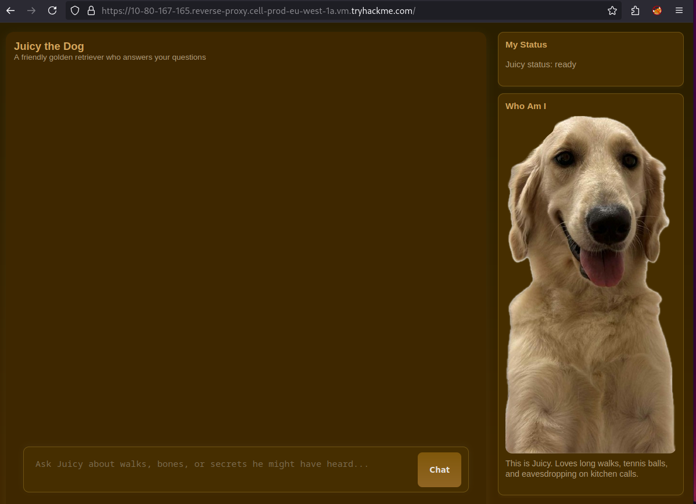Screen dimensions: 696x504
Task: Click the Juicy the Dog heading
Action: (x=49, y=46)
